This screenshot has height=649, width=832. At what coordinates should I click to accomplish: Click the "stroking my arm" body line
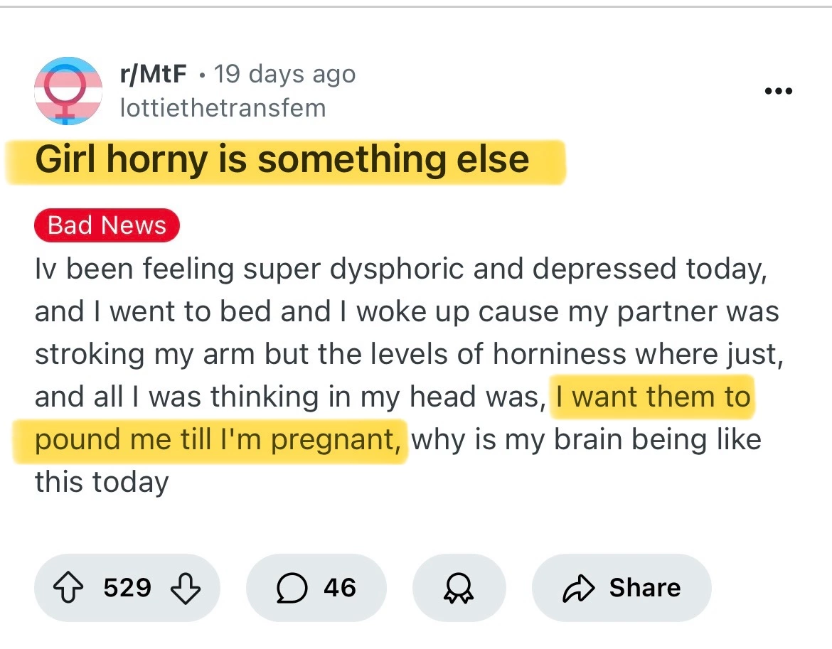409,354
